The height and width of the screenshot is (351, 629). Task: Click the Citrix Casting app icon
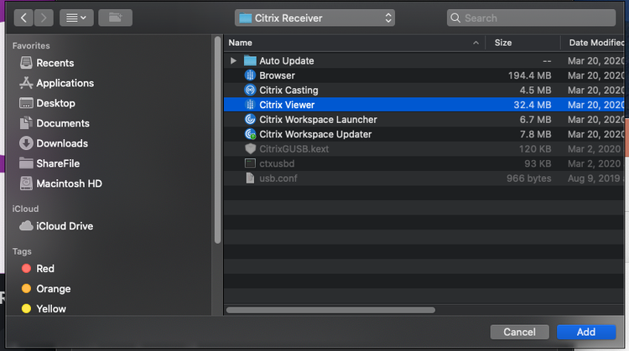[250, 90]
